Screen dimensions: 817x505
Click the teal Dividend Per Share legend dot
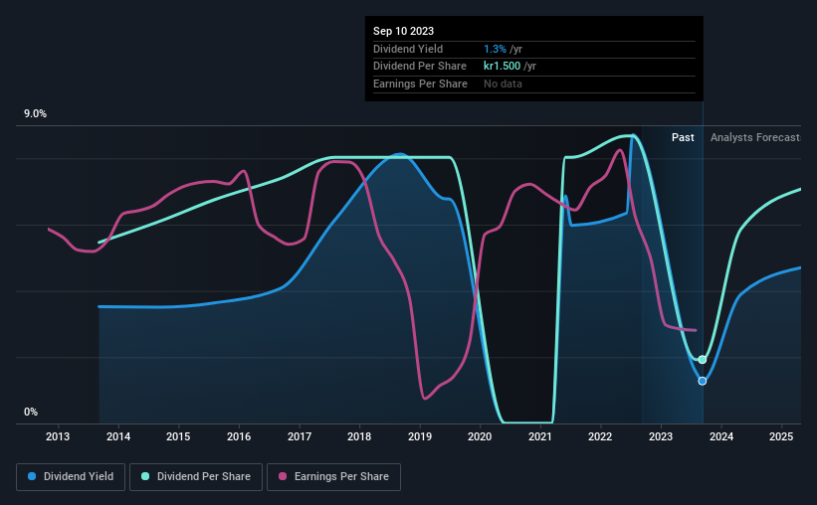145,476
